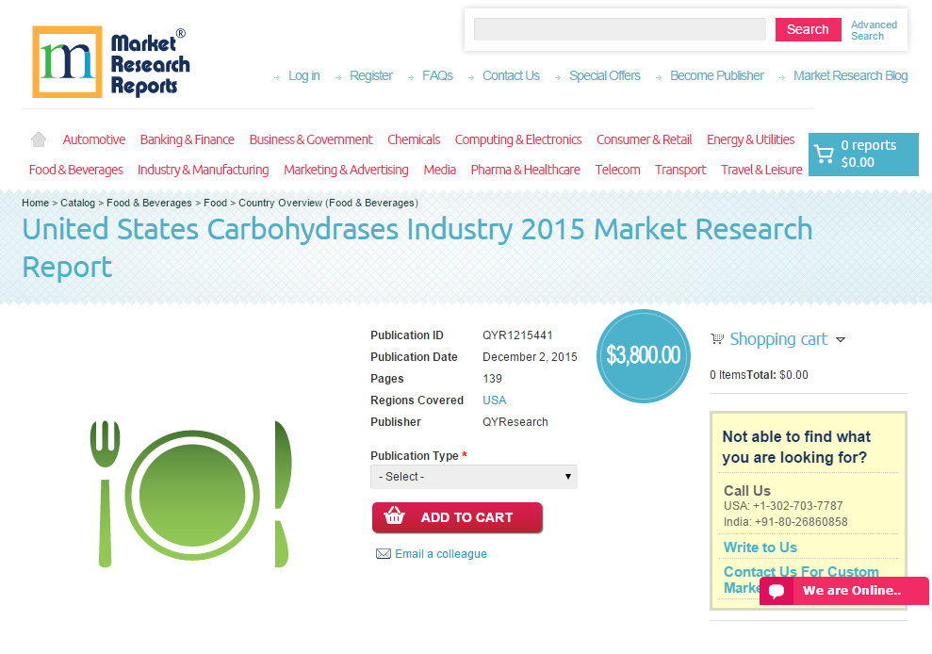Open Consumer & Retail category
The image size is (932, 654).
[x=645, y=139]
